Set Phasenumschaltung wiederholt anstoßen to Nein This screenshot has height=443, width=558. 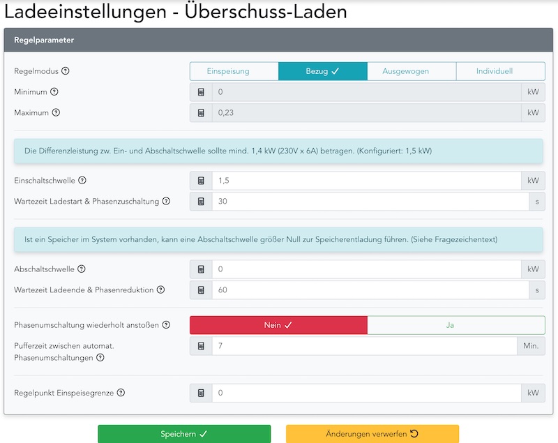[278, 325]
